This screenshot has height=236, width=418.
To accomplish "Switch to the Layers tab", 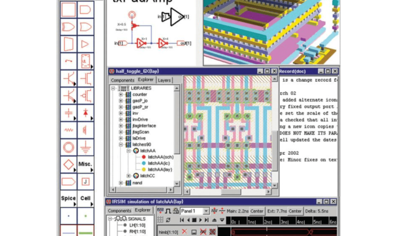I will [164, 80].
